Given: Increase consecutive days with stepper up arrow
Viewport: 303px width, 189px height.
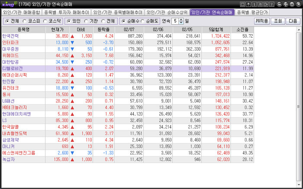Looking at the screenshot, I should [x=181, y=20].
